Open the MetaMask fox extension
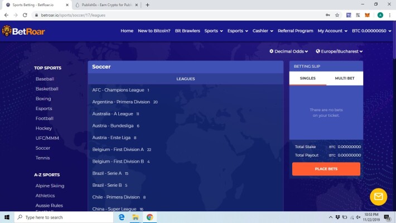396x223 pixels. [x=367, y=15]
